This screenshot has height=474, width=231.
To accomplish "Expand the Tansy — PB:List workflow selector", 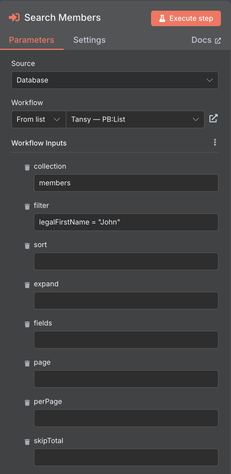I will (135, 119).
